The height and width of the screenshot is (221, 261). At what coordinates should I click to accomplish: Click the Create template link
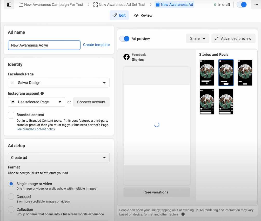click(96, 45)
